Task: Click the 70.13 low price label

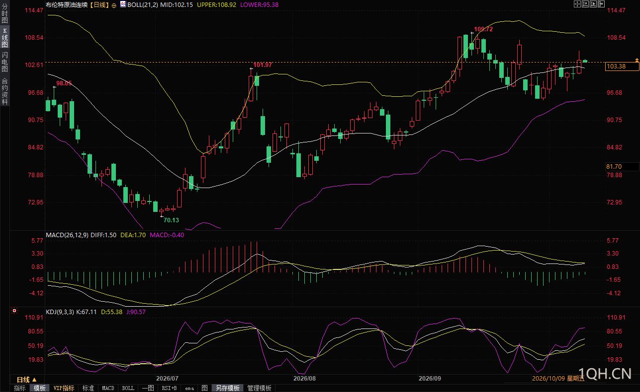Action: click(171, 220)
